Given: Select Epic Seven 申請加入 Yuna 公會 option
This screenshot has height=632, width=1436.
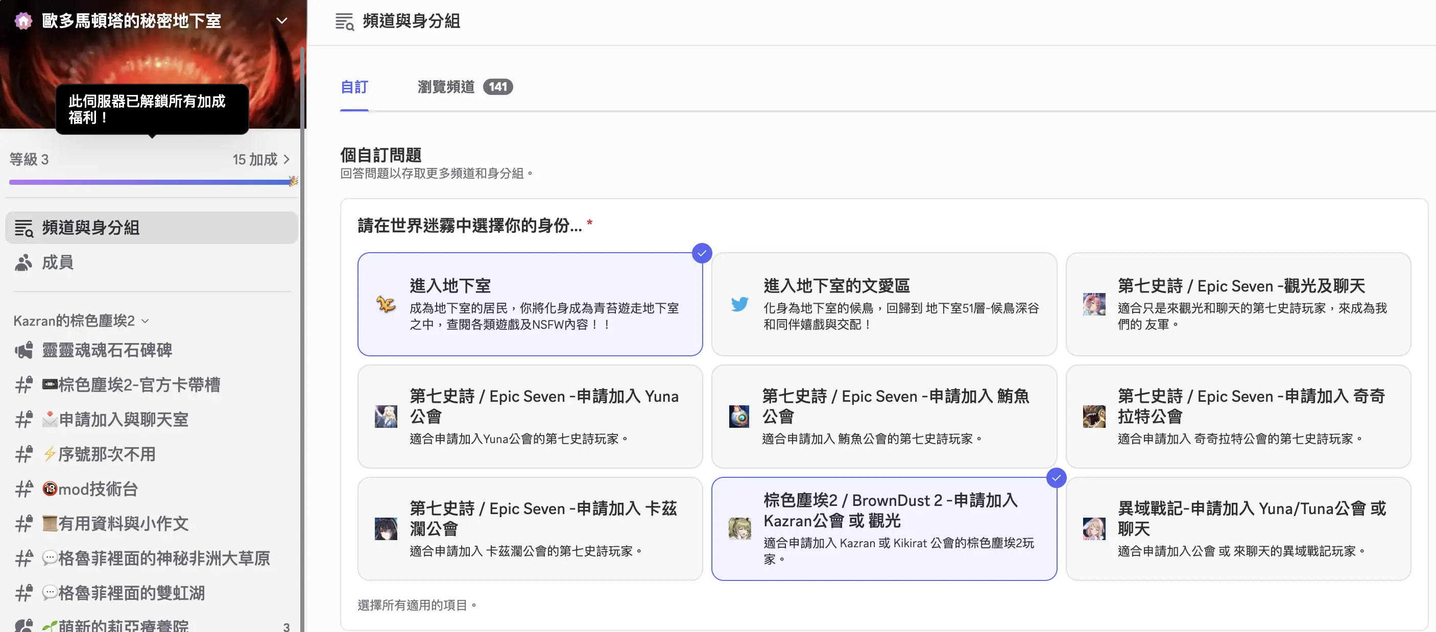Looking at the screenshot, I should tap(530, 417).
